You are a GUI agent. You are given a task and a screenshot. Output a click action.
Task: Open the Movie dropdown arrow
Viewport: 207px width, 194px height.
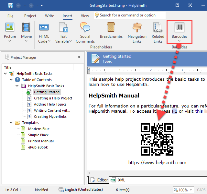tap(26, 41)
